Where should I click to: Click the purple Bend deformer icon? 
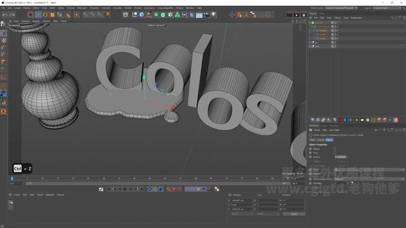(x=192, y=15)
